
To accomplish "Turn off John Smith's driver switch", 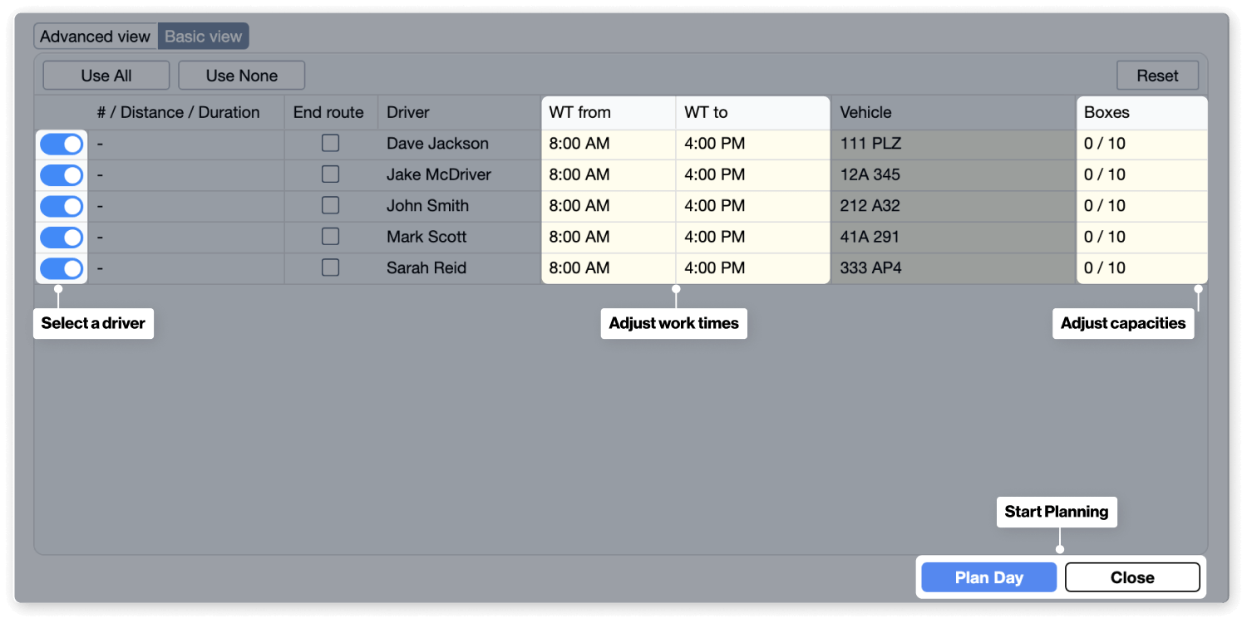I will pos(62,206).
